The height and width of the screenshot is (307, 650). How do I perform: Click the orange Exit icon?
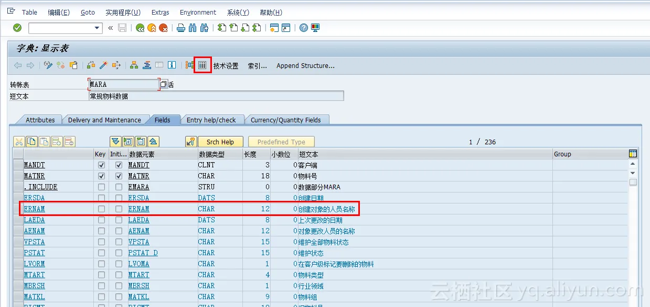click(152, 28)
